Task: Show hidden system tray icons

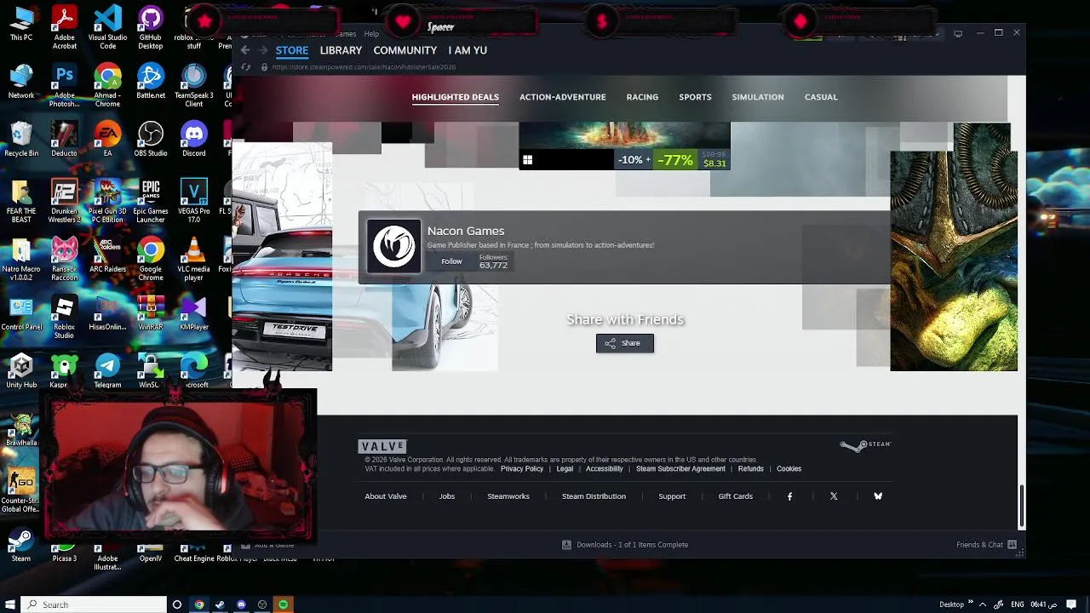Action: tap(982, 604)
